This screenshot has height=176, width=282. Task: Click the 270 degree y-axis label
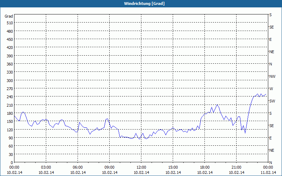[x=10, y=88]
